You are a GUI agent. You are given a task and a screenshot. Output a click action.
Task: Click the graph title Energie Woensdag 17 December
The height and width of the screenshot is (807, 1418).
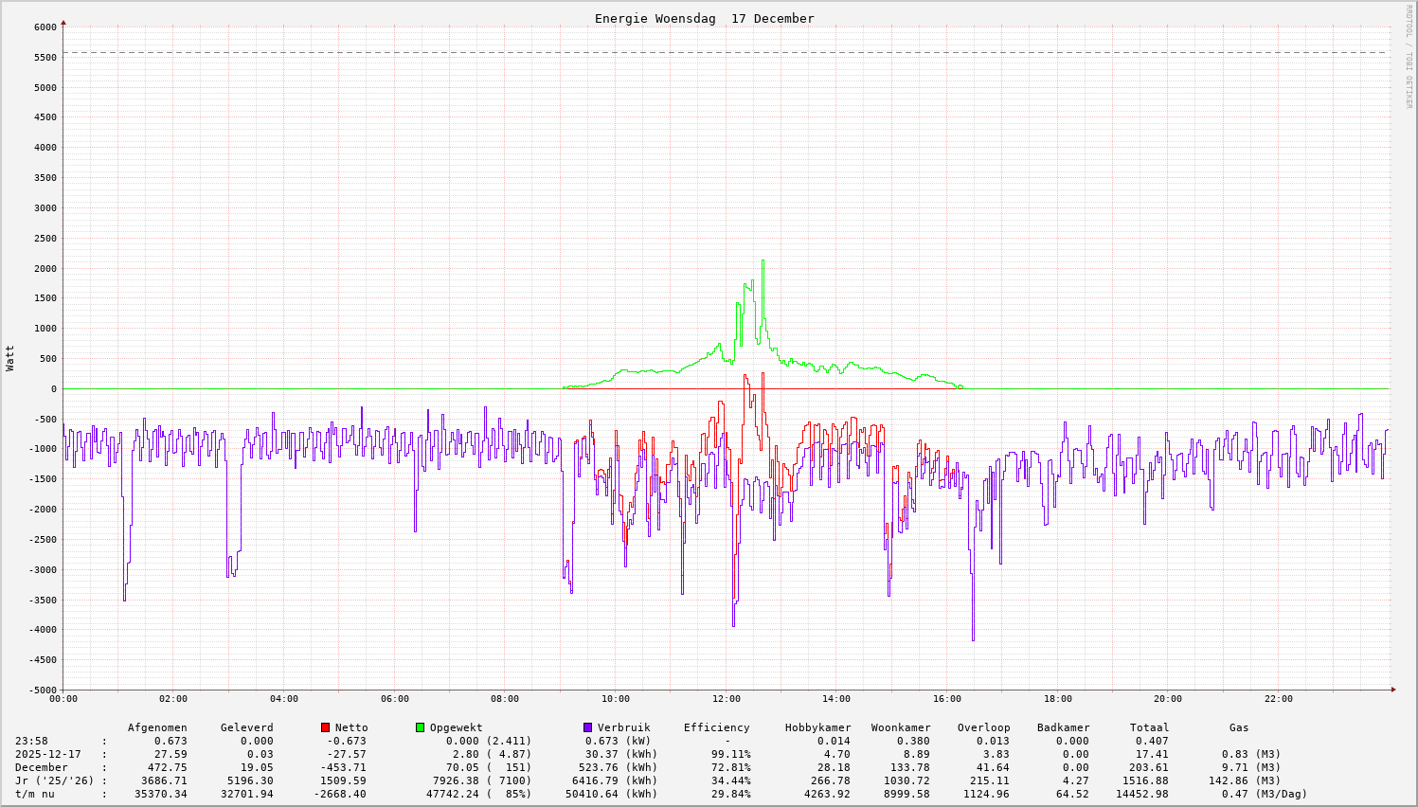704,19
